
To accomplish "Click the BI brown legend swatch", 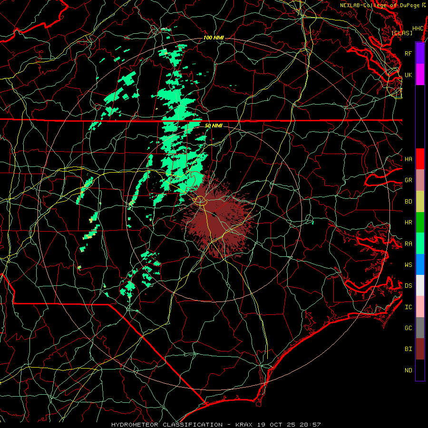I will coord(420,349).
